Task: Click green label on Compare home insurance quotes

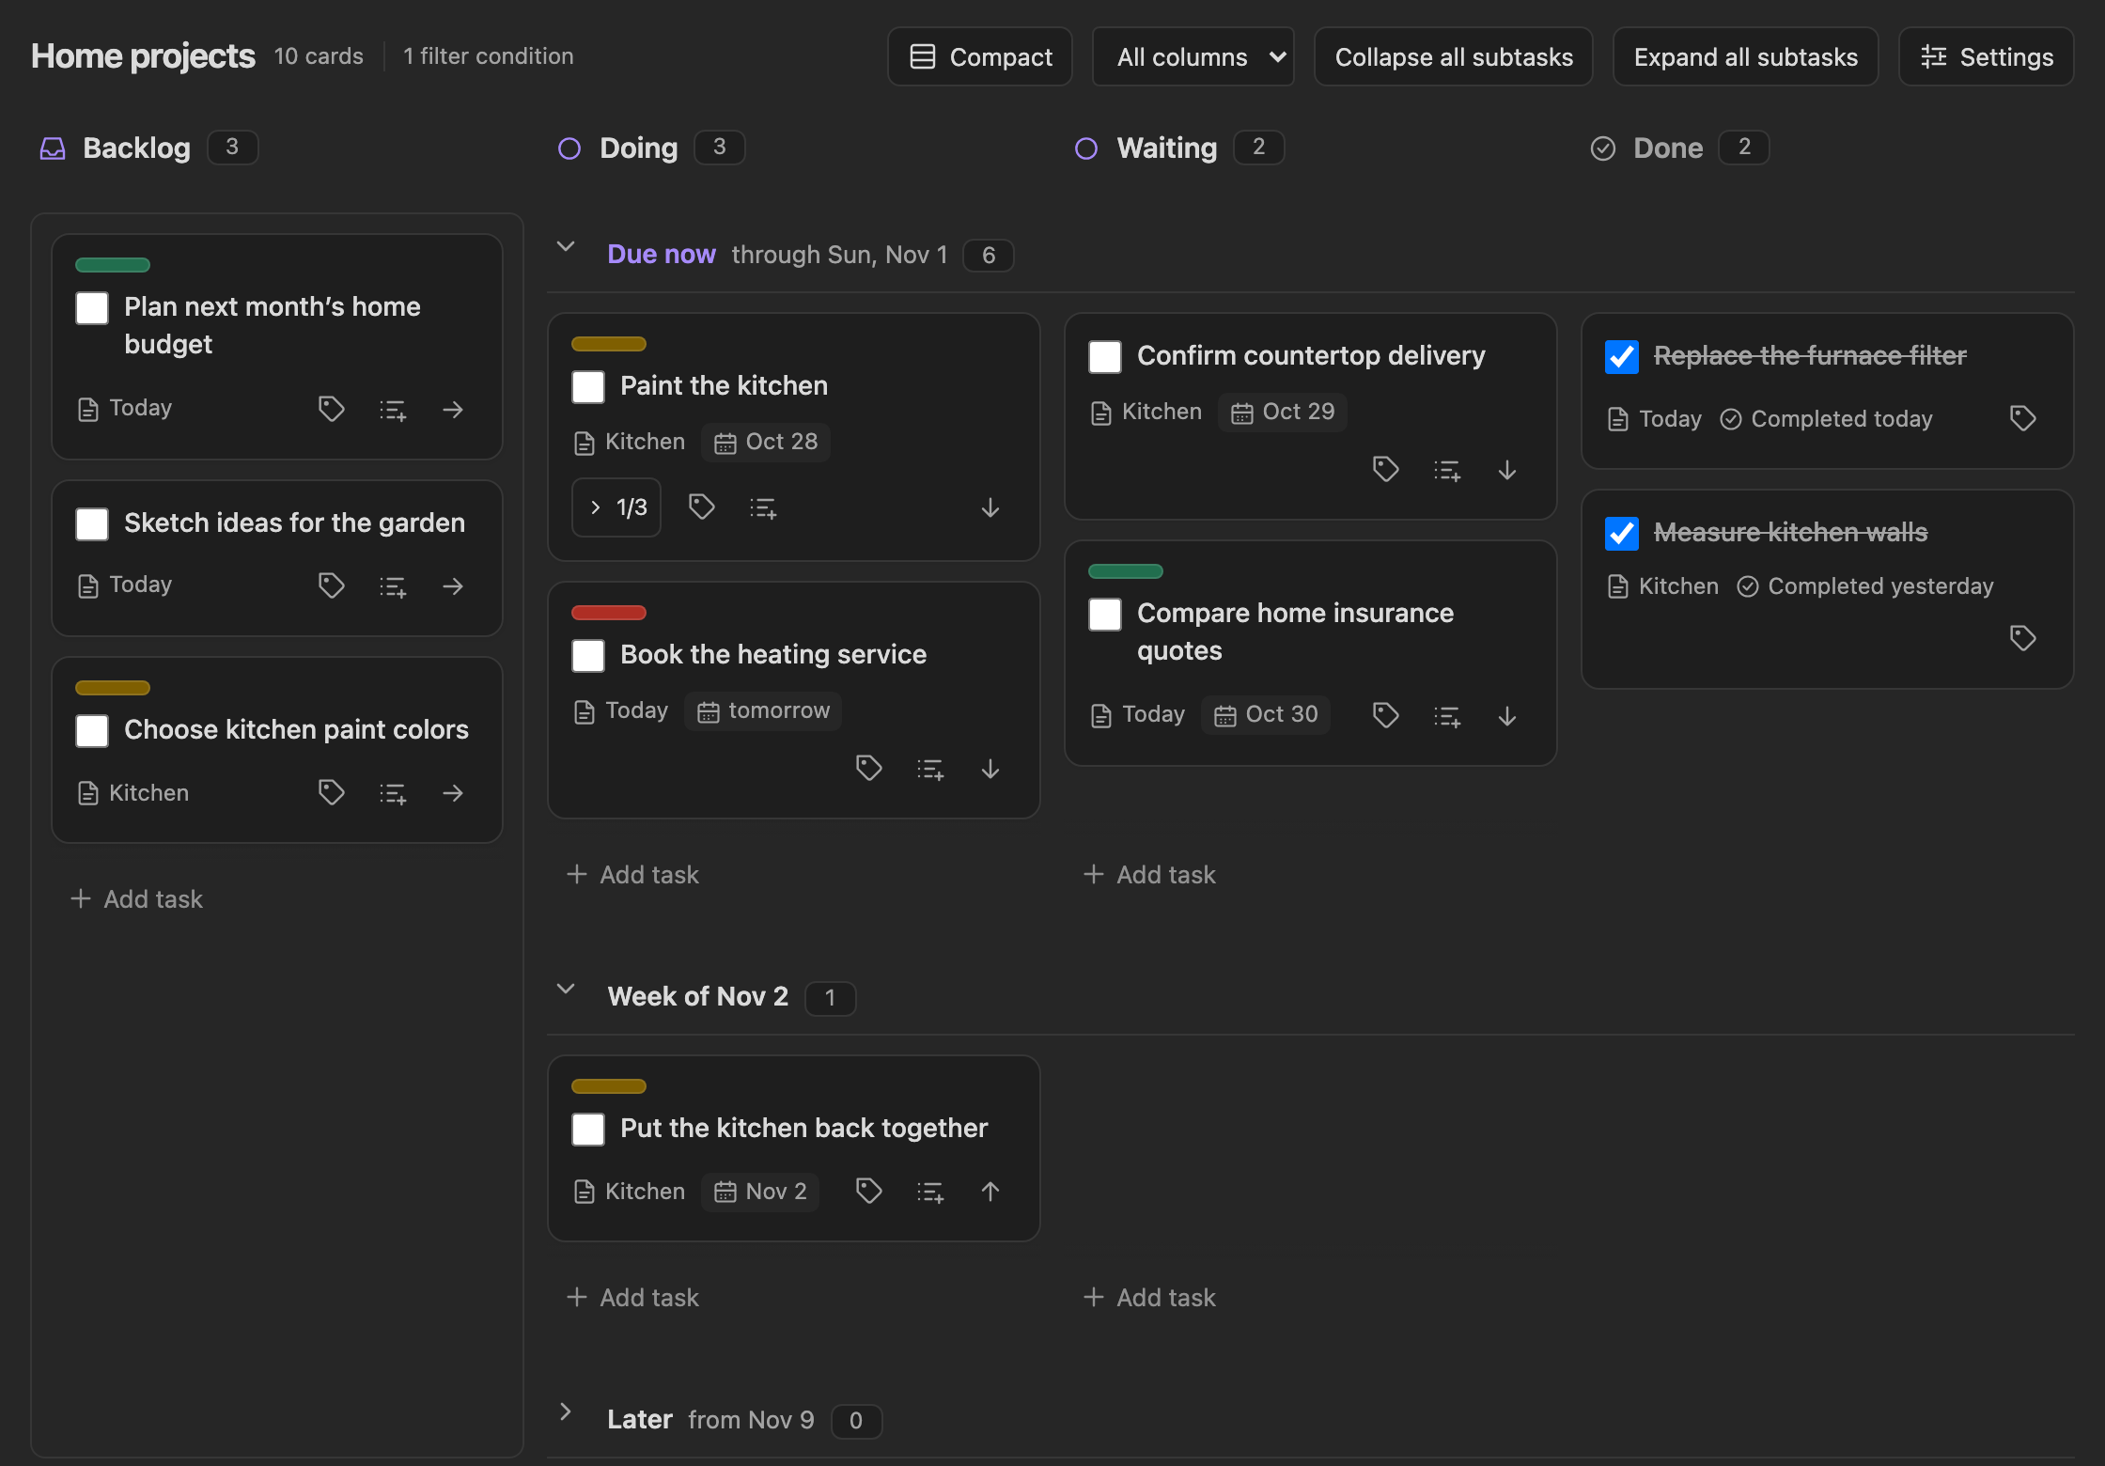Action: (x=1126, y=571)
